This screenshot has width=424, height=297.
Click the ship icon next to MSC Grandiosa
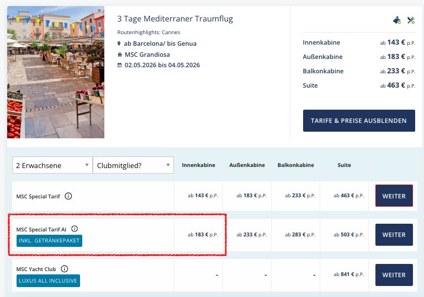(x=119, y=55)
